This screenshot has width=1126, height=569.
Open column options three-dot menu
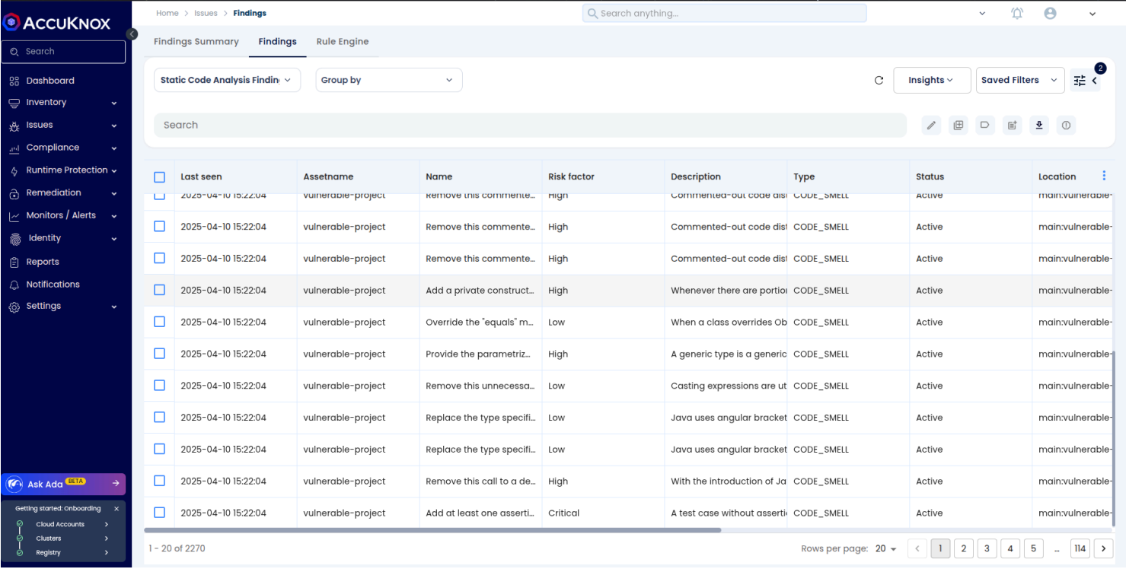1104,176
